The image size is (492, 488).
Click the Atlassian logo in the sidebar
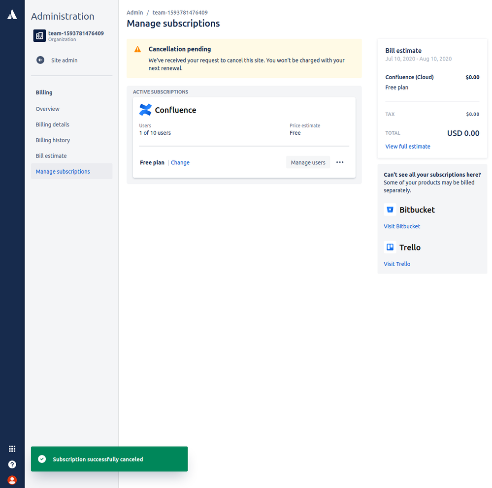tap(12, 14)
